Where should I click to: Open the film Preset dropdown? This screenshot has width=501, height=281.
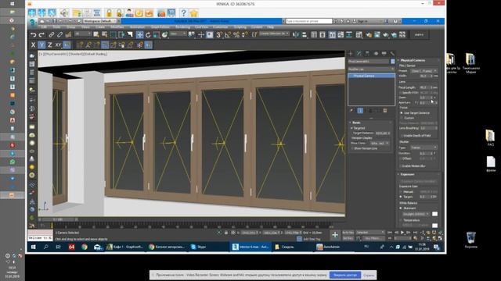click(x=424, y=71)
